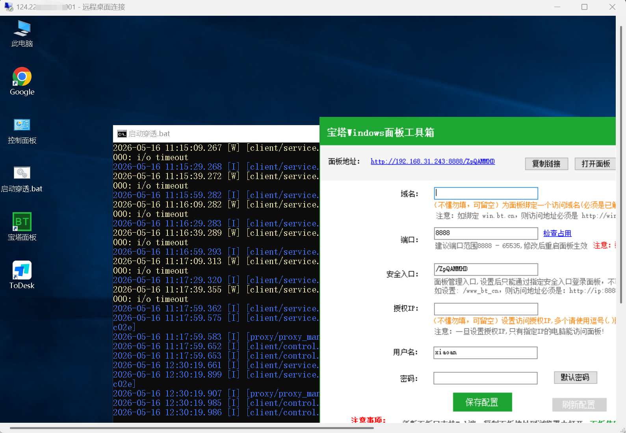This screenshot has width=626, height=433.
Task: Click the 默认密码 button
Action: (575, 377)
